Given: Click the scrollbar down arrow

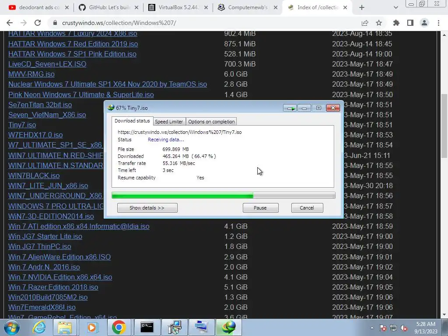Looking at the screenshot, I should (444, 315).
